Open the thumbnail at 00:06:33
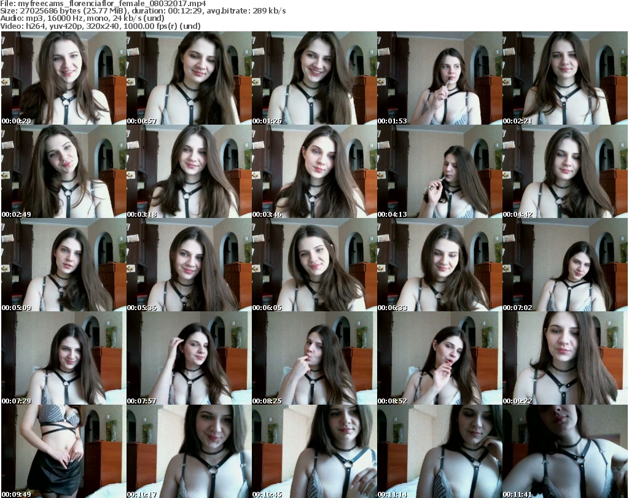Screen dimensions: 629x498 coord(439,265)
